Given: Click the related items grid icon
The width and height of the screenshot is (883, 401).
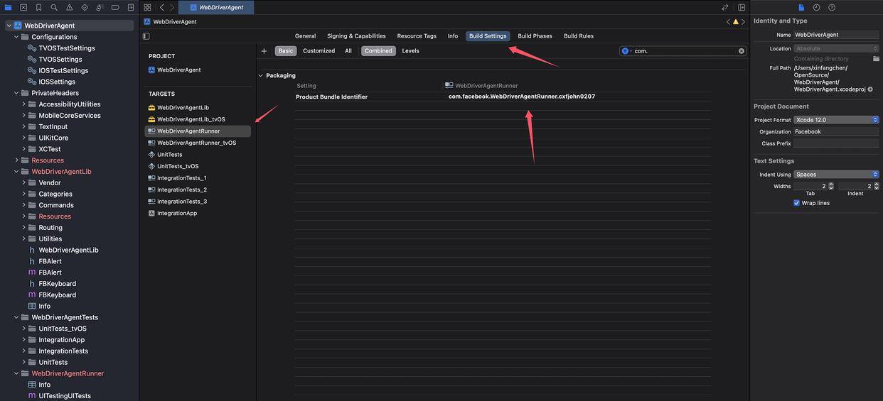Looking at the screenshot, I should tap(147, 7).
